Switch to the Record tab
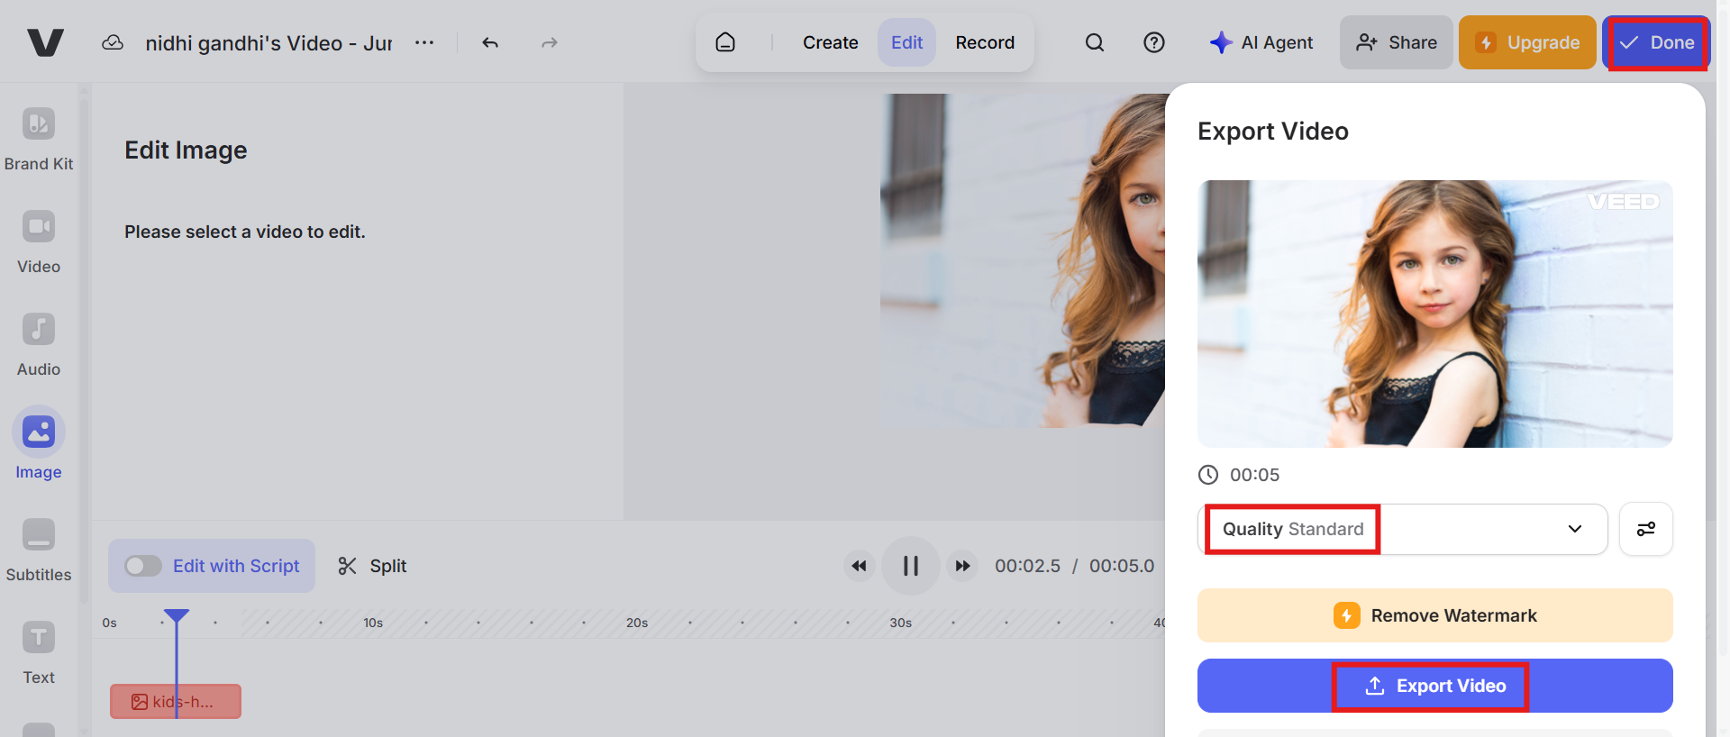The width and height of the screenshot is (1730, 737). click(x=985, y=42)
